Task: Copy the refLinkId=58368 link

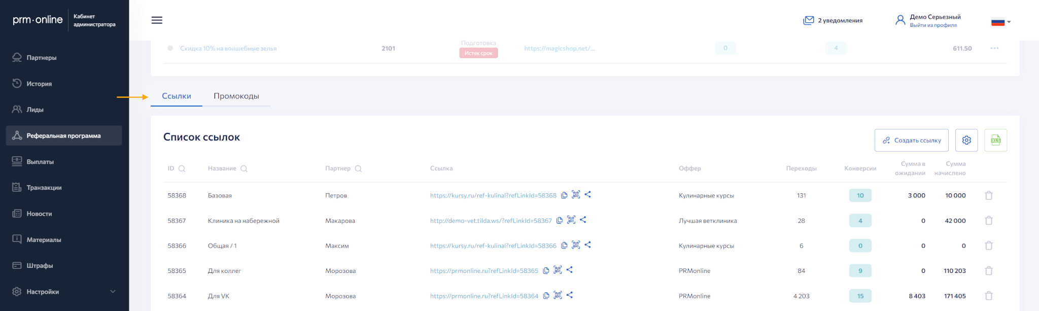Action: (x=564, y=195)
